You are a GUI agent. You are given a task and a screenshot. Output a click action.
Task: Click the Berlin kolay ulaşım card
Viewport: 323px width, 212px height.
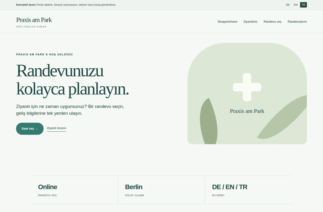pyautogui.click(x=161, y=190)
